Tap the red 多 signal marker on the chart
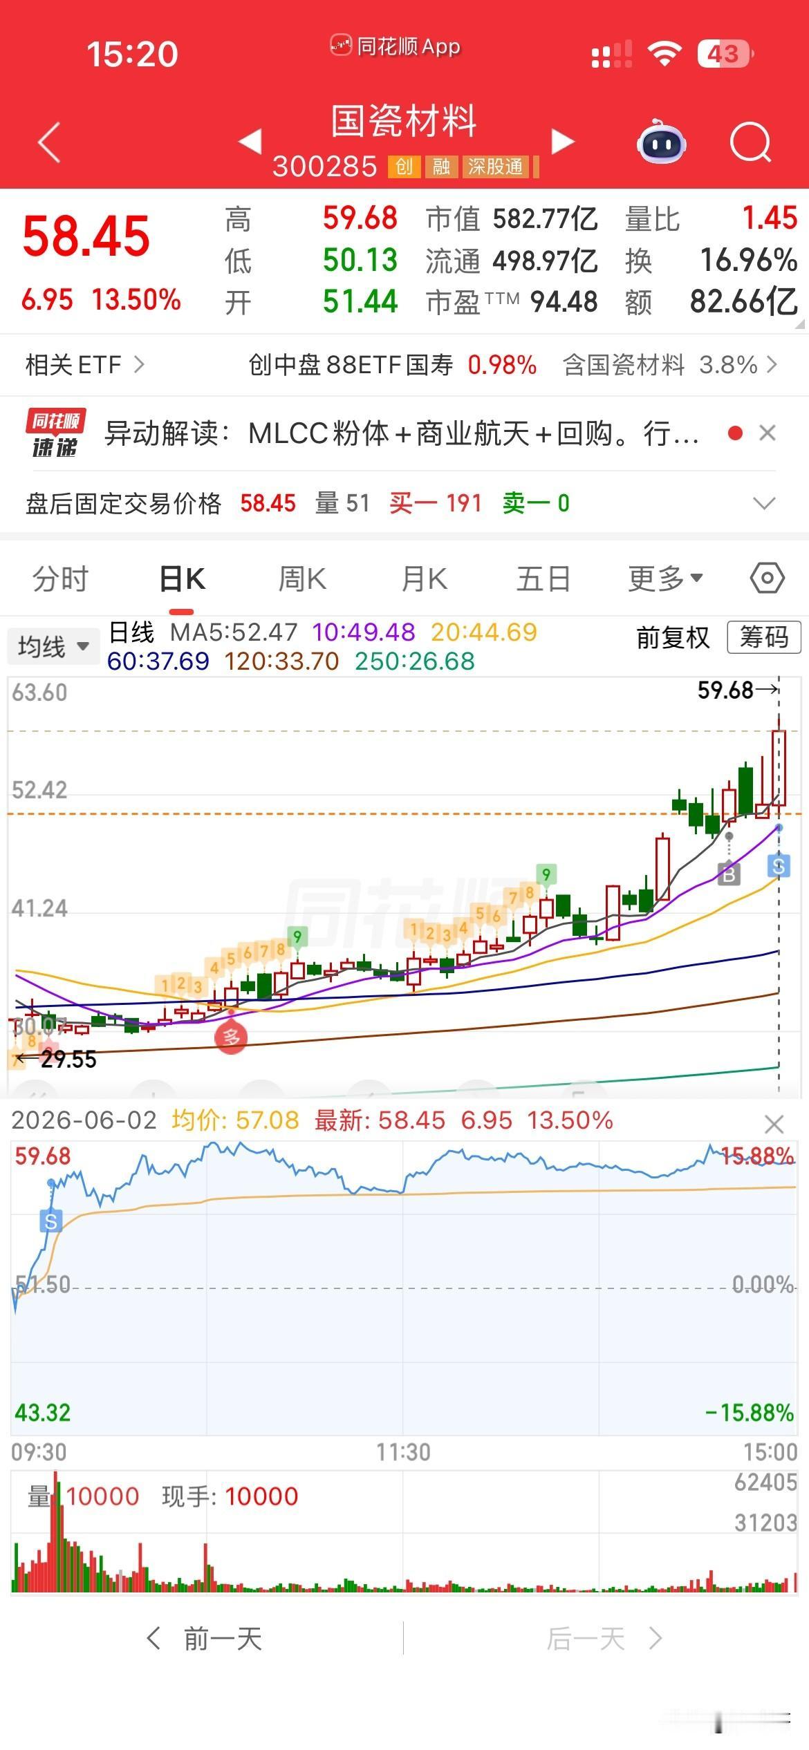Image resolution: width=809 pixels, height=1750 pixels. pyautogui.click(x=231, y=1037)
